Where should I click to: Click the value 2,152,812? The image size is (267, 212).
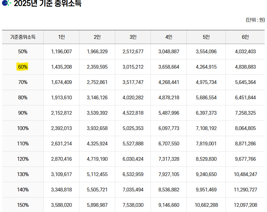61,113
